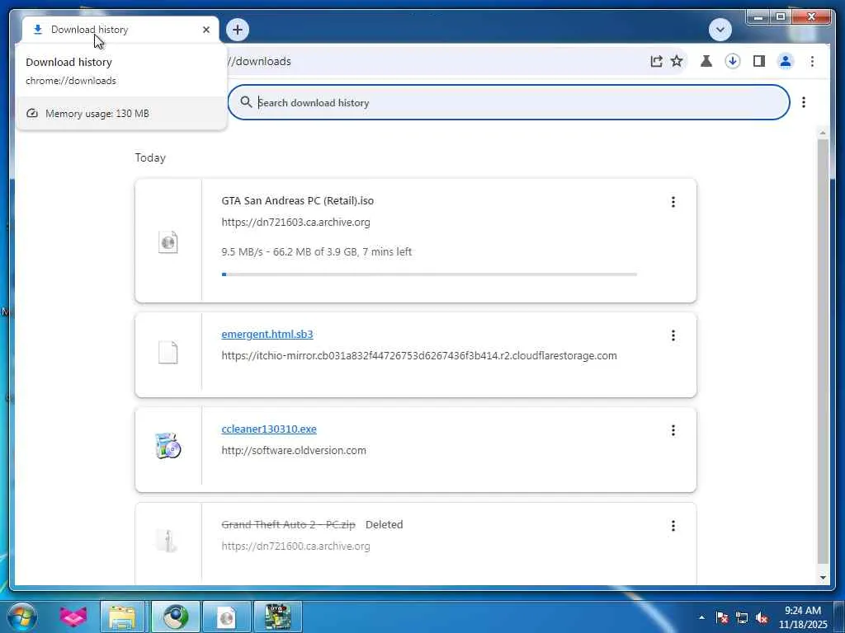845x633 pixels.
Task: Open the Windows Start menu orb
Action: pyautogui.click(x=22, y=617)
